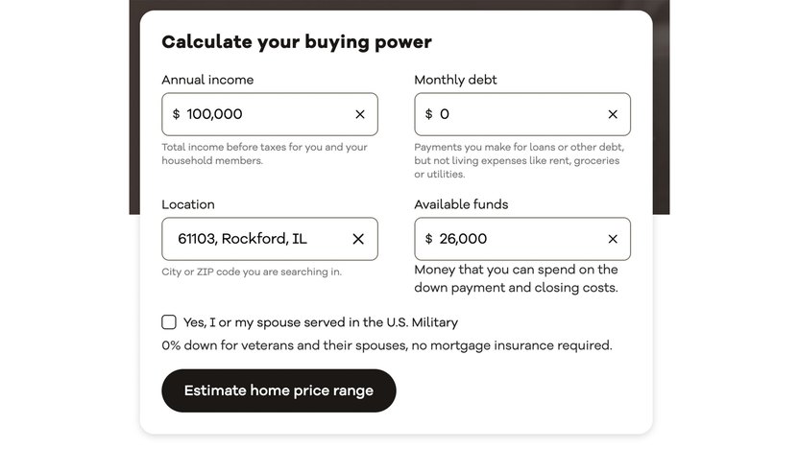
Task: Click the dollar sign in Available funds
Action: pyautogui.click(x=428, y=239)
